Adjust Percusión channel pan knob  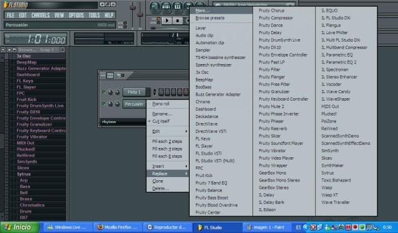(110, 104)
